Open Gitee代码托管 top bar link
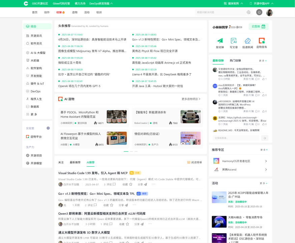The width and height of the screenshot is (295, 243). point(61,3)
